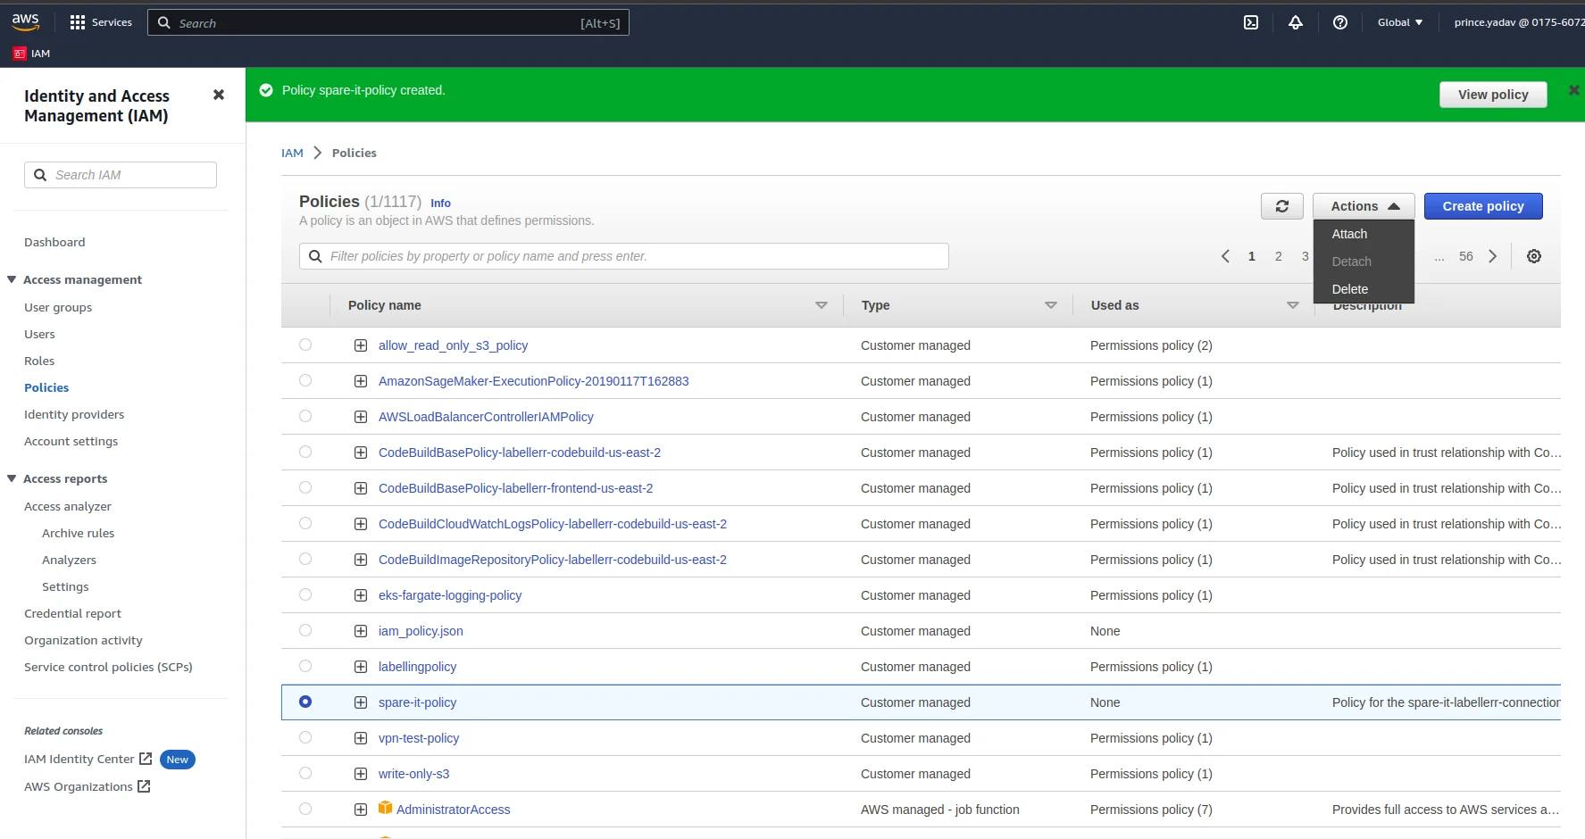Expand the allow_read_only_s3_policy row
The height and width of the screenshot is (839, 1585).
(361, 345)
